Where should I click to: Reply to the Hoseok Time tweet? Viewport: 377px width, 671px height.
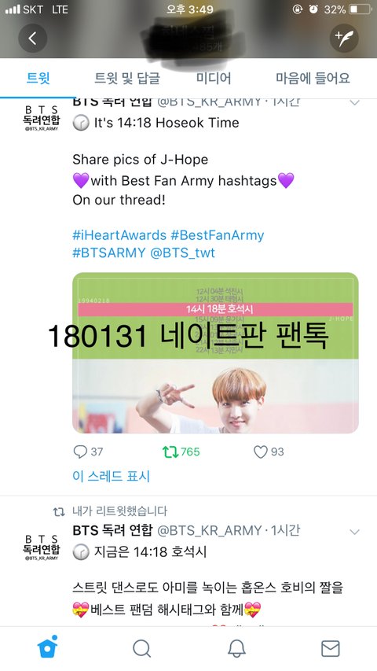(x=80, y=452)
